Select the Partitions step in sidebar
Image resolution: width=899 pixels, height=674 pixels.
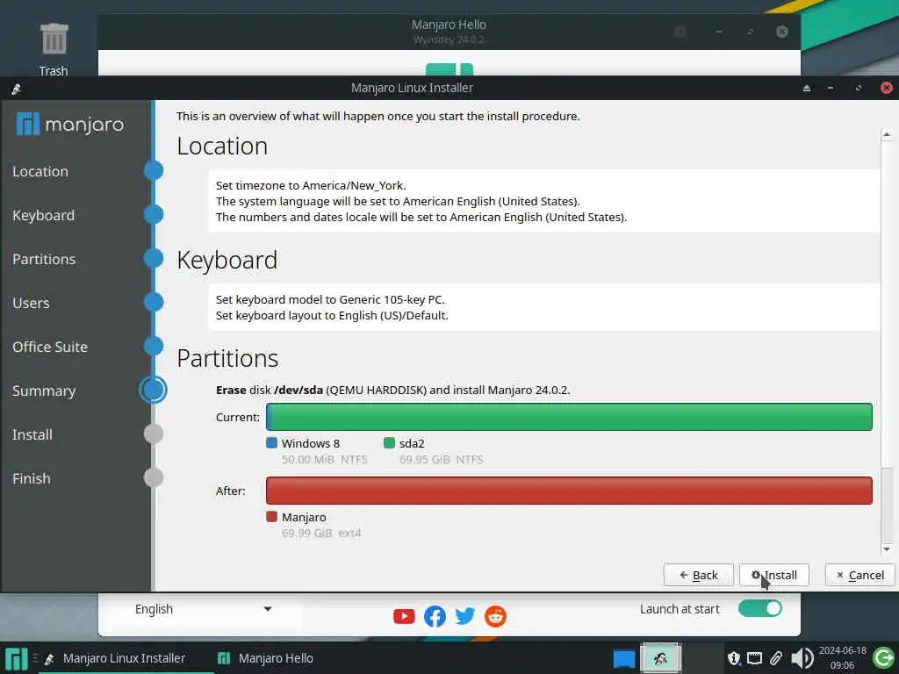[x=44, y=259]
